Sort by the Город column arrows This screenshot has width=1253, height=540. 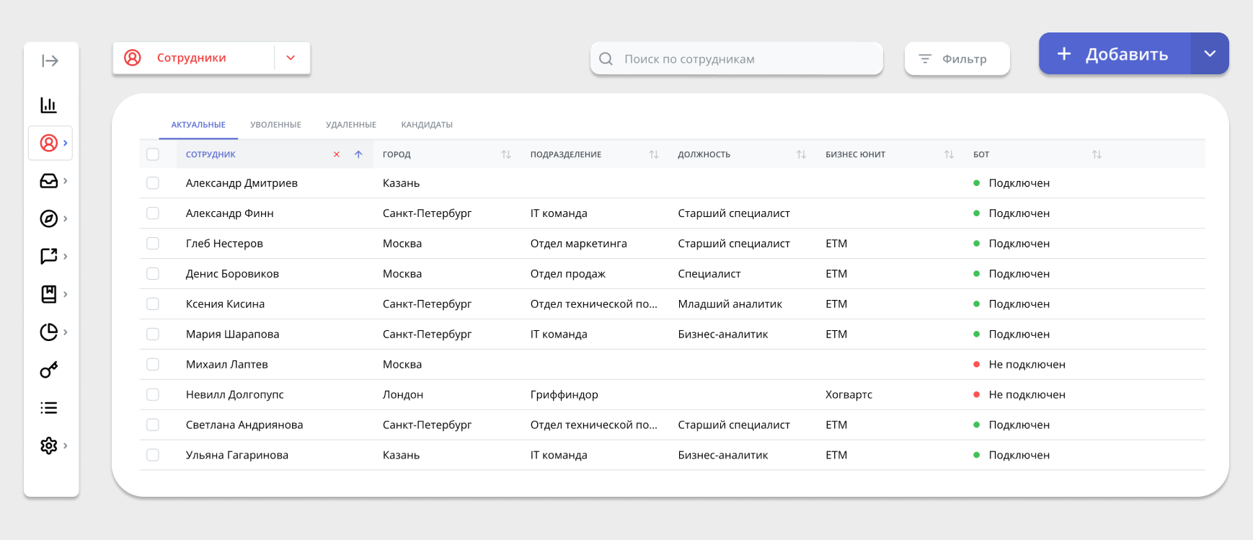point(506,154)
